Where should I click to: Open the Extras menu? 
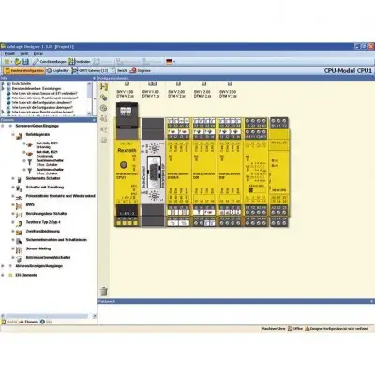click(x=38, y=54)
